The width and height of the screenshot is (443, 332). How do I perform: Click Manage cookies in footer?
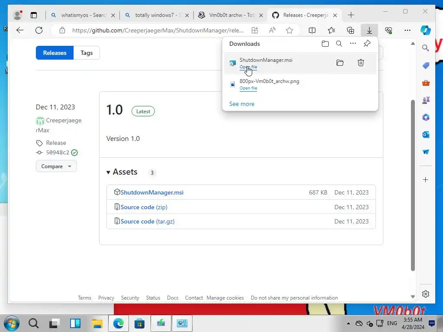[x=225, y=298]
